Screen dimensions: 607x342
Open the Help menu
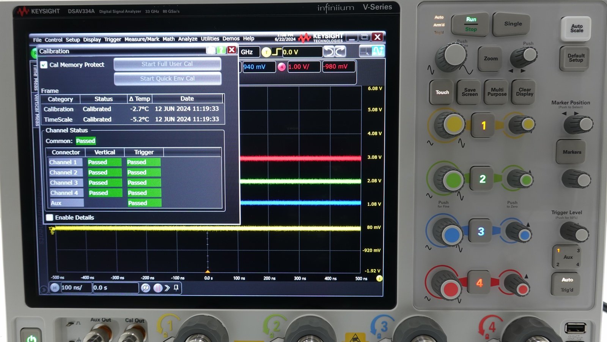point(248,38)
